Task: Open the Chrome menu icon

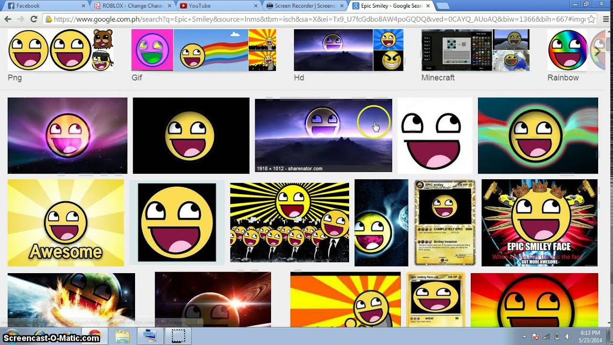Action: click(x=605, y=19)
